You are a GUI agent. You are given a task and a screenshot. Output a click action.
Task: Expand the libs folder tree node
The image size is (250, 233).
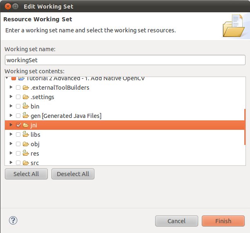[x=11, y=135]
